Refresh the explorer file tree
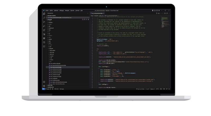Screen dimensions: 211x116 [x=87, y=20]
